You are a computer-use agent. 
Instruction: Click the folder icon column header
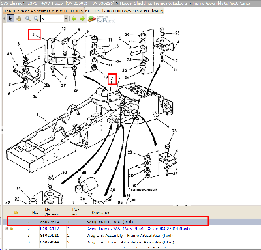pyautogui.click(x=16, y=212)
